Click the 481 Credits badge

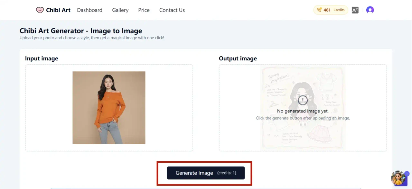[x=331, y=10]
